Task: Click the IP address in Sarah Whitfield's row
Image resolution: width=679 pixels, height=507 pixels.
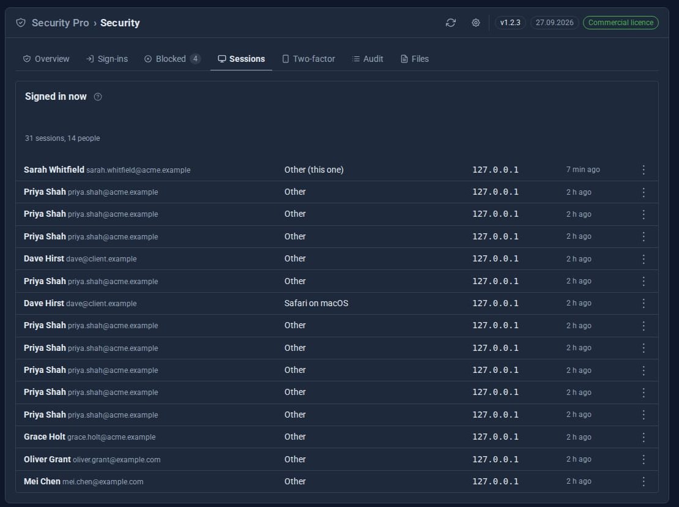Action: [x=495, y=170]
